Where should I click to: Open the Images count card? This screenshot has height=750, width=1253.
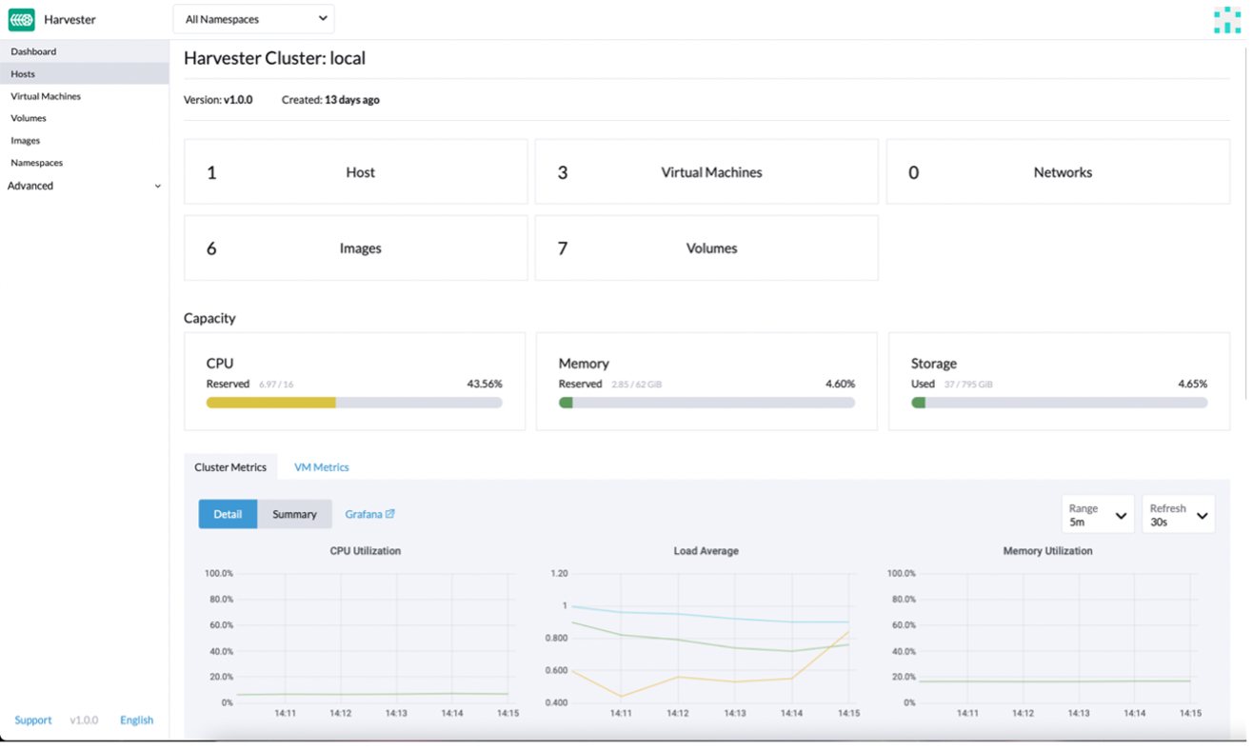(x=355, y=248)
